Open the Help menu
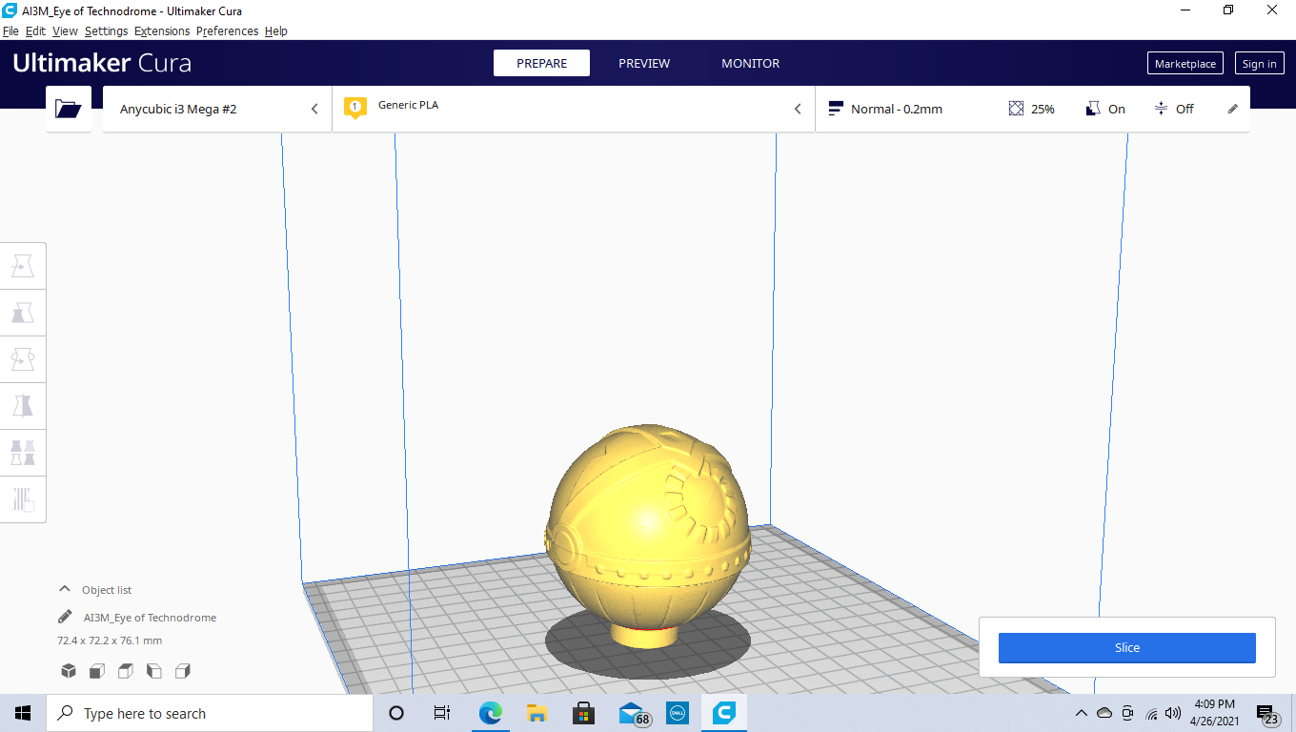The height and width of the screenshot is (732, 1296). [x=275, y=30]
